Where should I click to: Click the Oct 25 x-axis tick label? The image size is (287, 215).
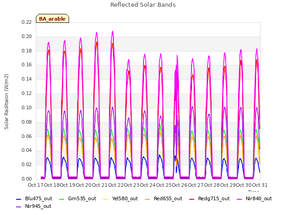(x=164, y=185)
